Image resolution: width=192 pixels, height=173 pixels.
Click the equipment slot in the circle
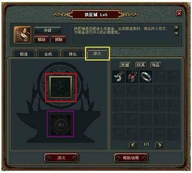pyautogui.click(x=61, y=87)
